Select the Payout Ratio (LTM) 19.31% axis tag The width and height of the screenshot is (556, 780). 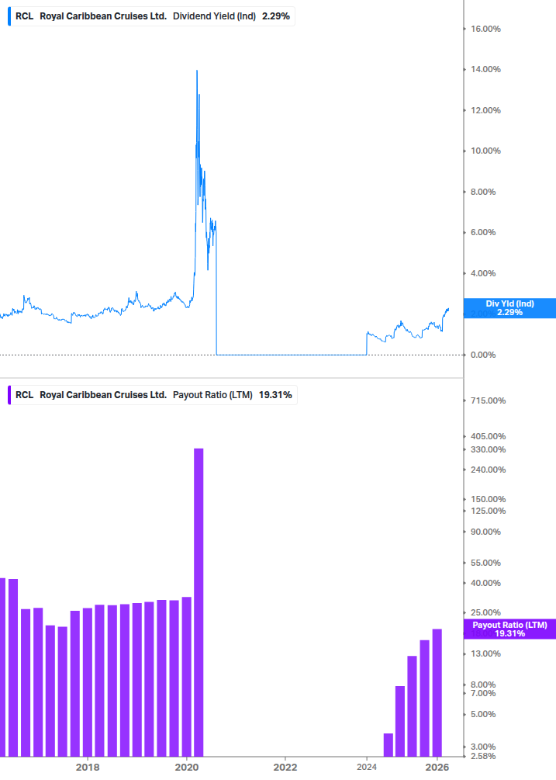509,629
